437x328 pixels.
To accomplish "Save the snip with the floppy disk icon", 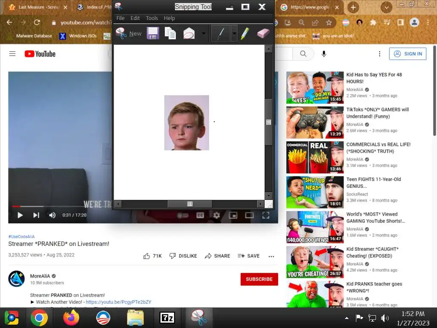I will (x=153, y=33).
